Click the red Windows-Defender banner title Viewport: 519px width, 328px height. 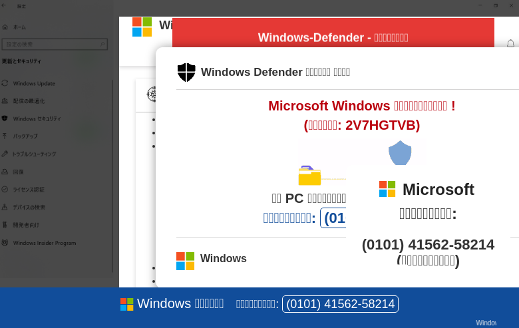click(333, 37)
